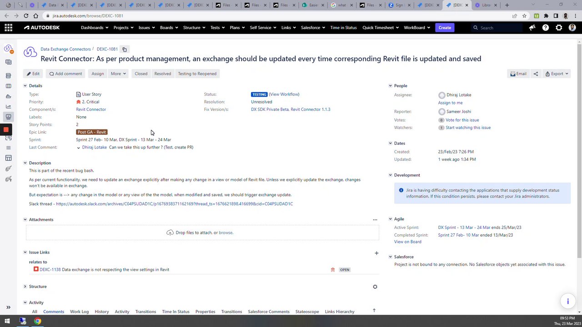Open the Jira app switcher grid
582x327 pixels.
(8, 28)
